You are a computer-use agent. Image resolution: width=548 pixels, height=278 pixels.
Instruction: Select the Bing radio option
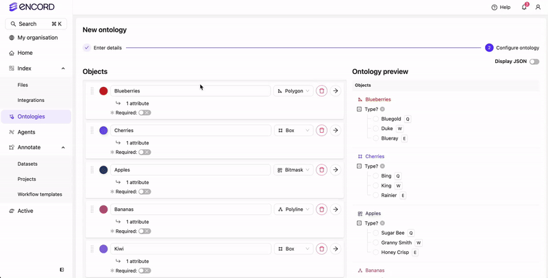(375, 176)
